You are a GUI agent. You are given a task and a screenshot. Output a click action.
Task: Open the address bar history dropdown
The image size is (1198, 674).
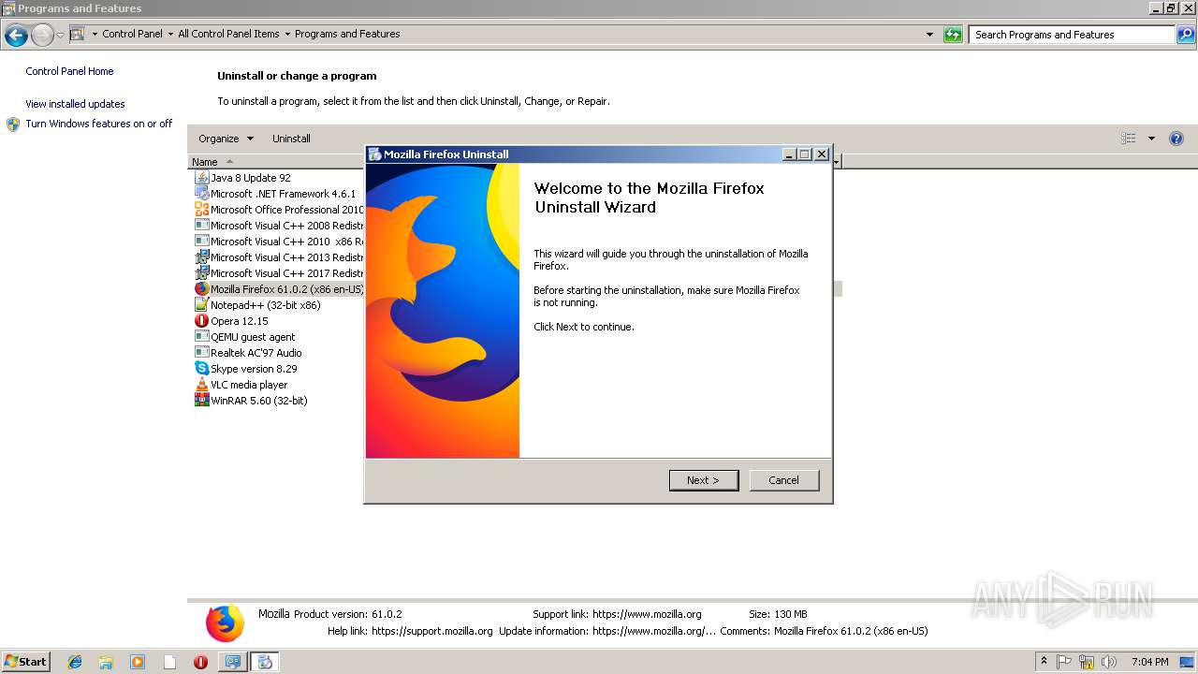929,35
